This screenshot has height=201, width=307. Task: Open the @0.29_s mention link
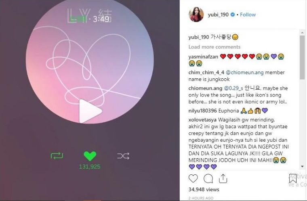(x=233, y=88)
